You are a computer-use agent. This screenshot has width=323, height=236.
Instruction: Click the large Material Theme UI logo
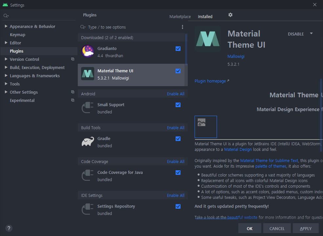click(208, 38)
